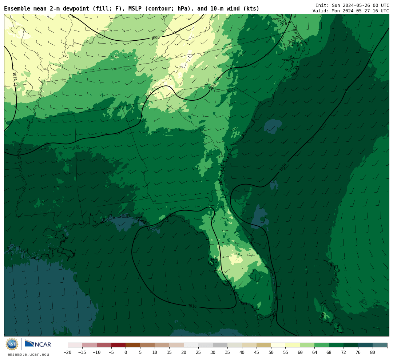Click the 1012 label on the far-left contour
393x359 pixels.
[x=15, y=76]
